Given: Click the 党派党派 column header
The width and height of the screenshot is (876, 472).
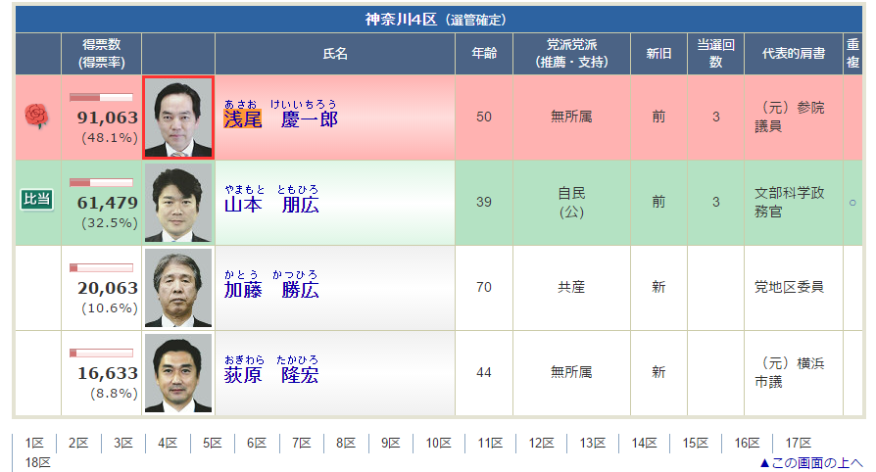Looking at the screenshot, I should click(571, 54).
